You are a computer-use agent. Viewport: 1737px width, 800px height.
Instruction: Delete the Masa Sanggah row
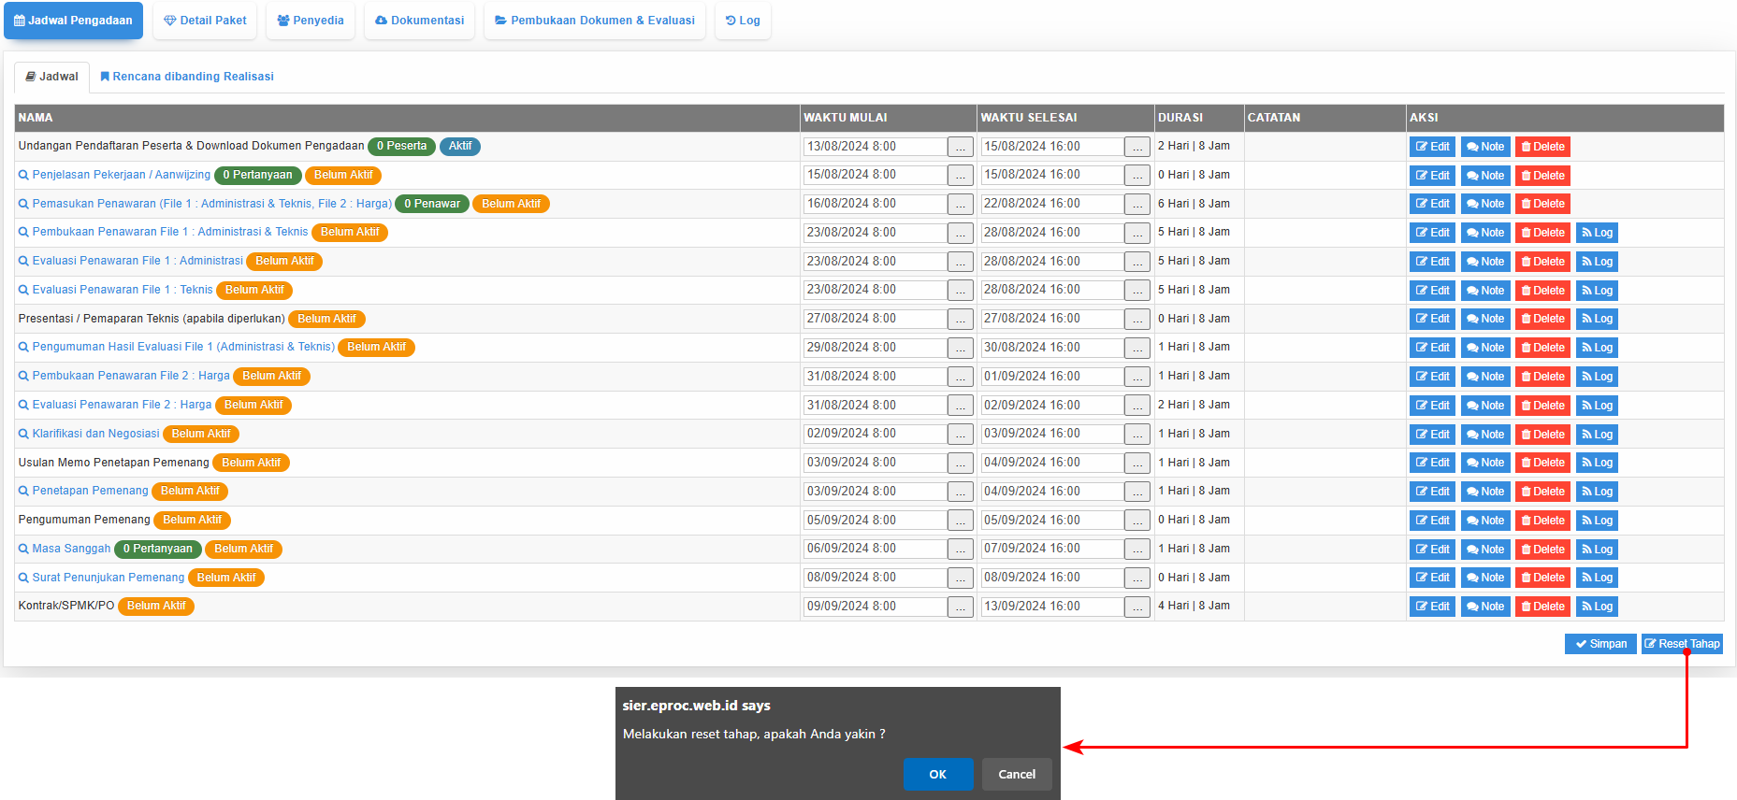coord(1542,550)
